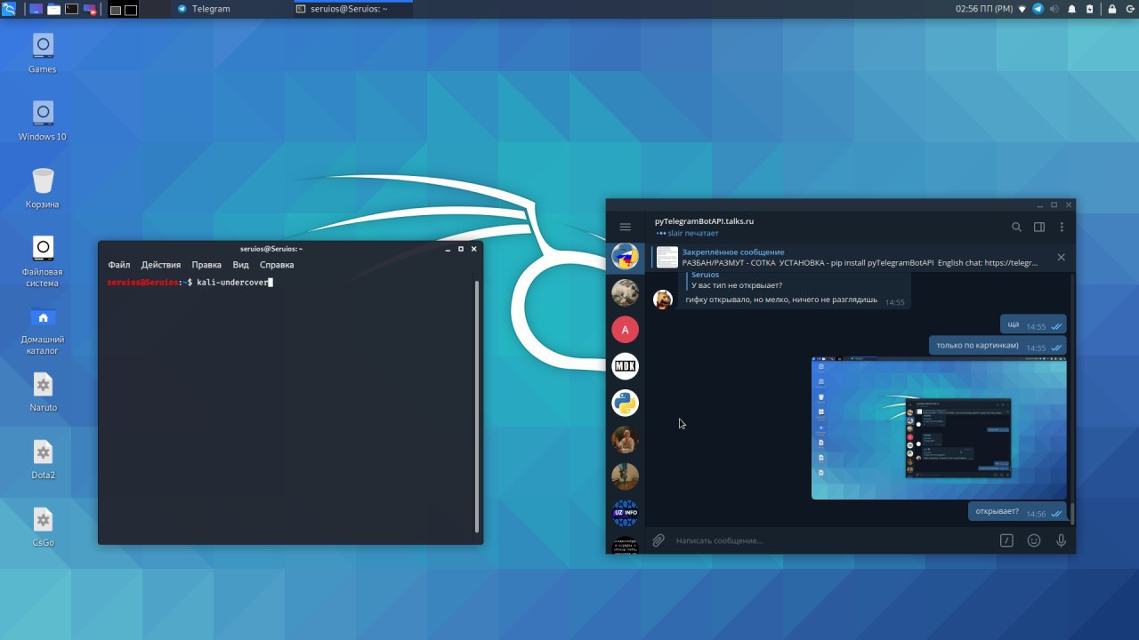Viewport: 1139px width, 640px height.
Task: Lock the screen with padlock icon
Action: [1111, 9]
